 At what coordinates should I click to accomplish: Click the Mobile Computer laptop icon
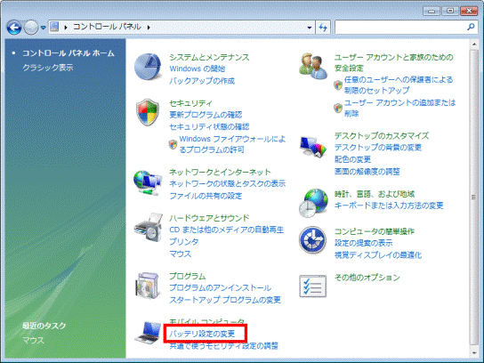click(149, 333)
